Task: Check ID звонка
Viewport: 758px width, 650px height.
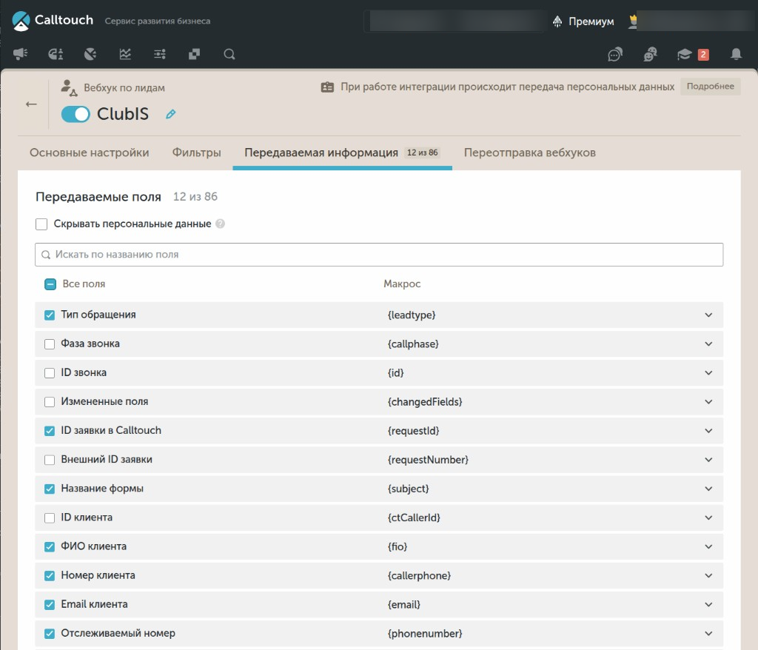Action: coord(50,373)
